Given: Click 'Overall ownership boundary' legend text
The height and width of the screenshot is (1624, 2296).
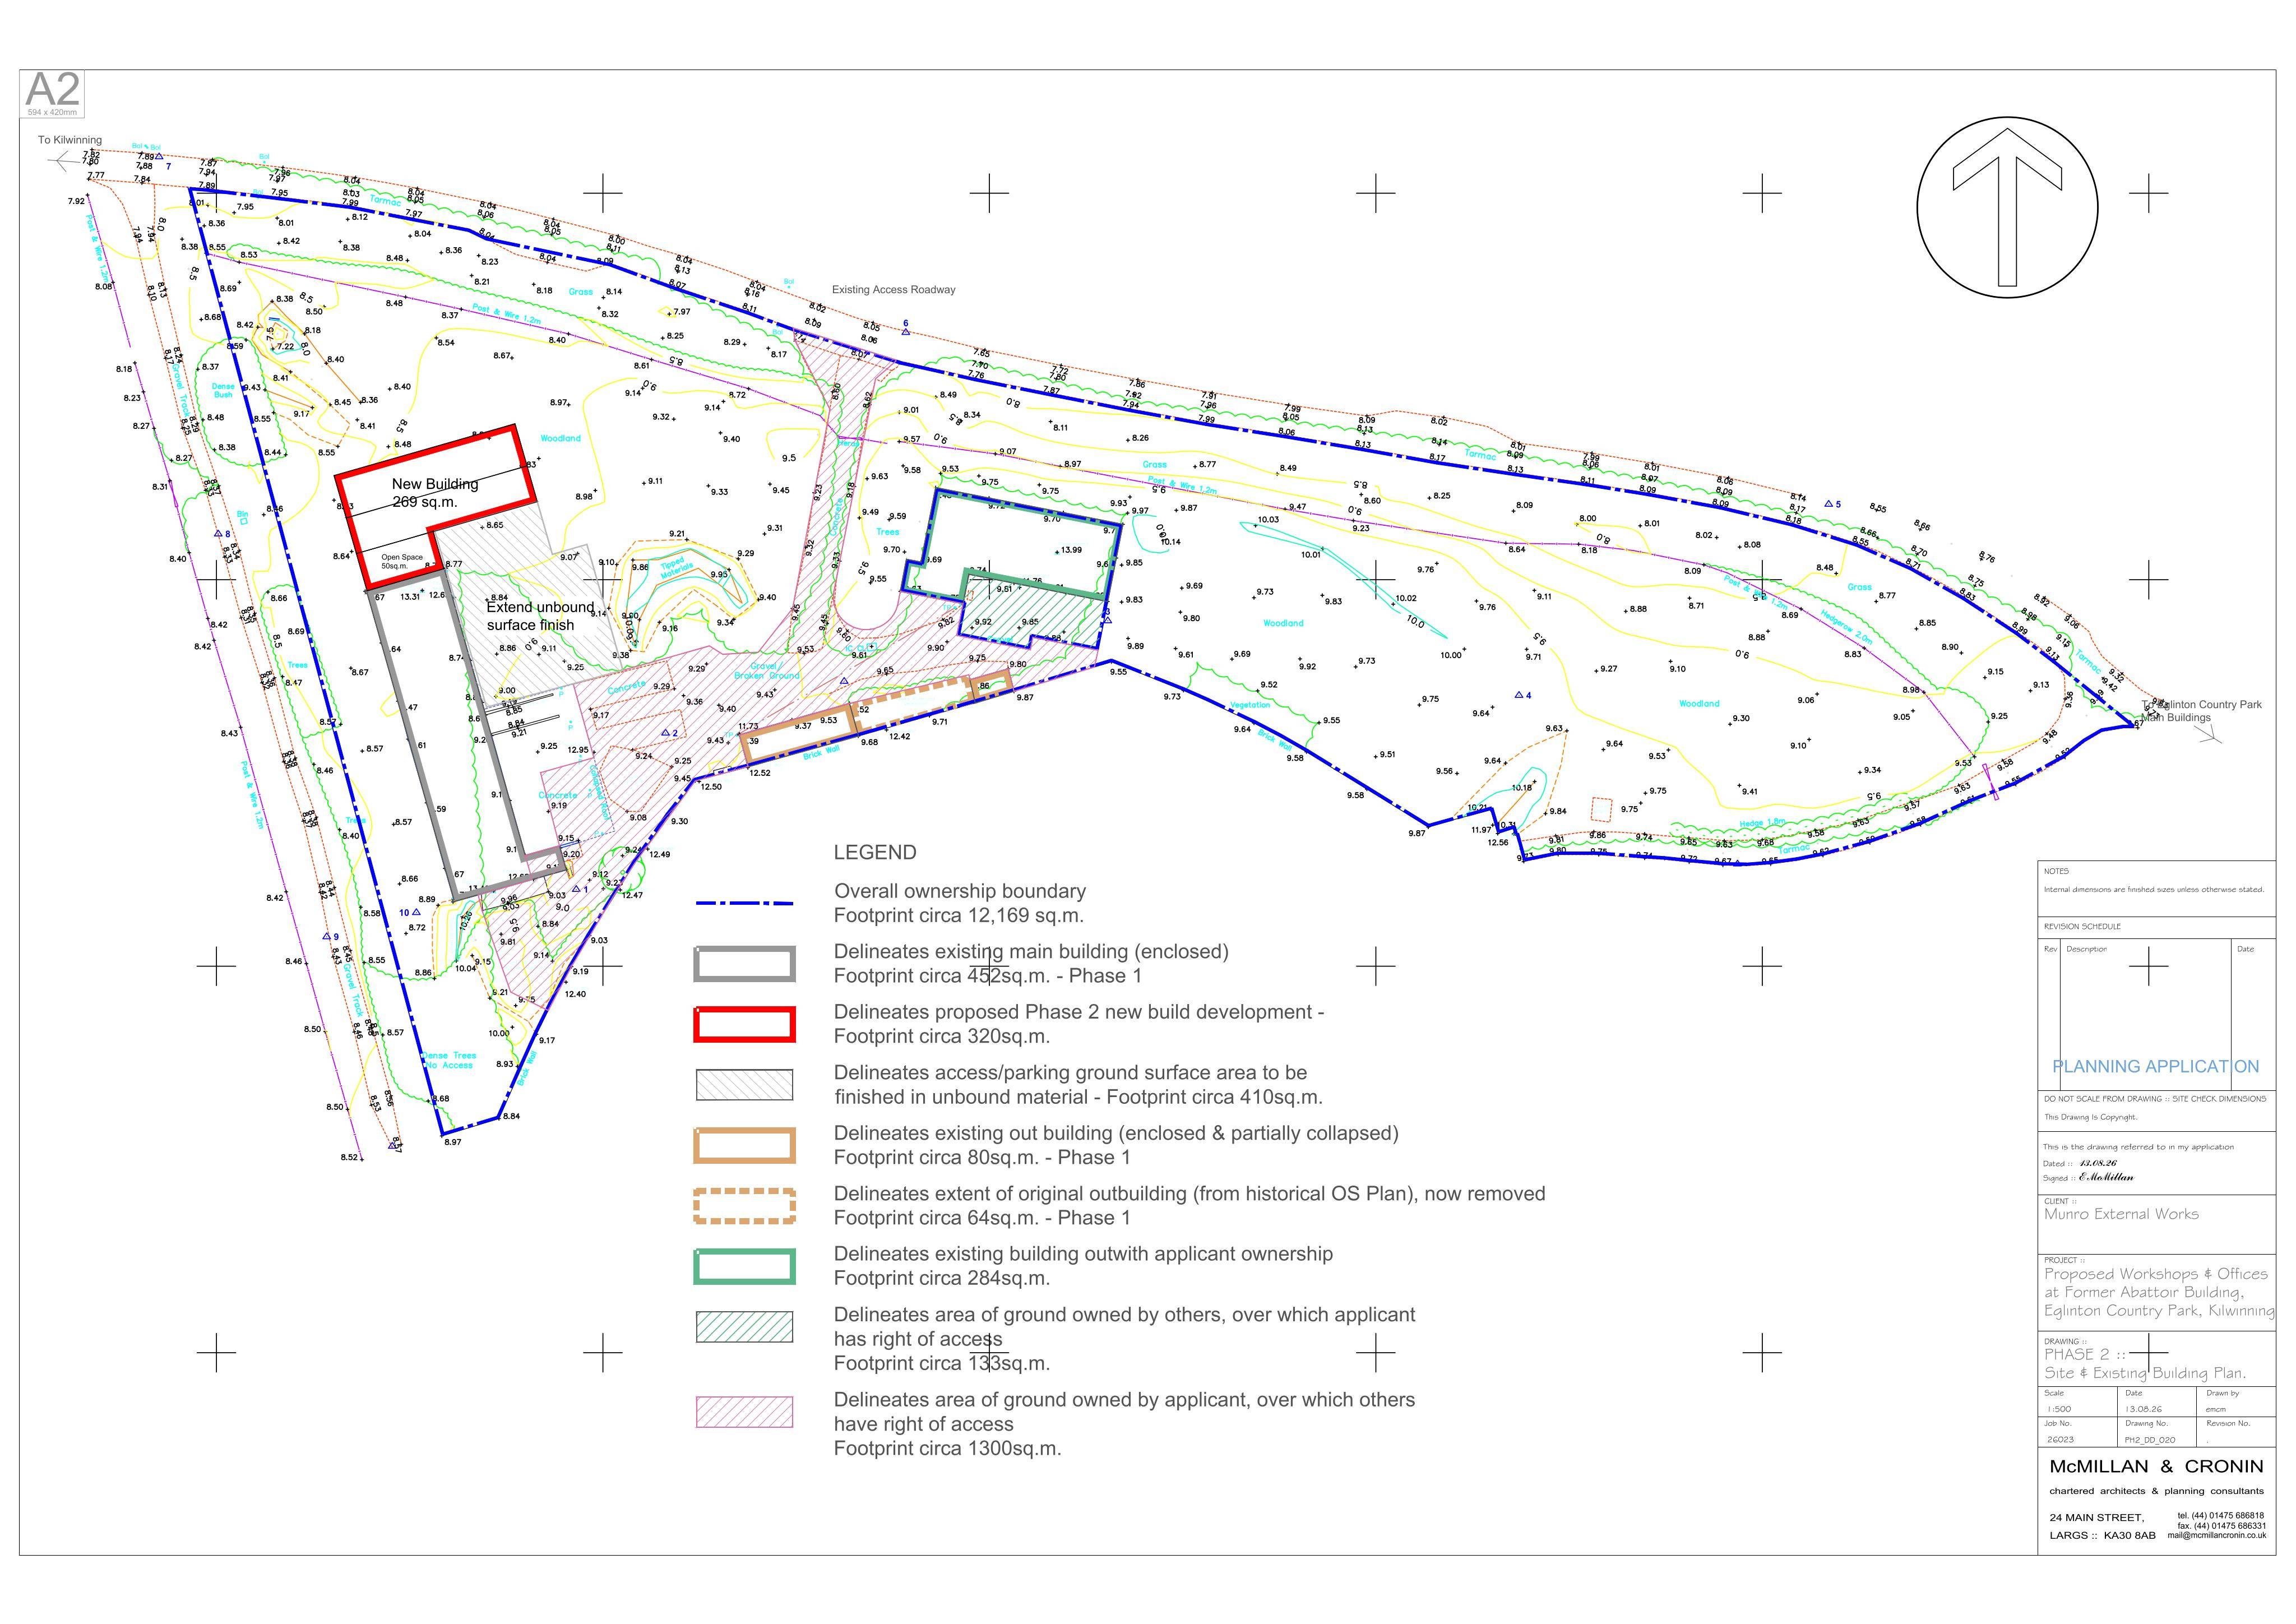Looking at the screenshot, I should point(960,891).
